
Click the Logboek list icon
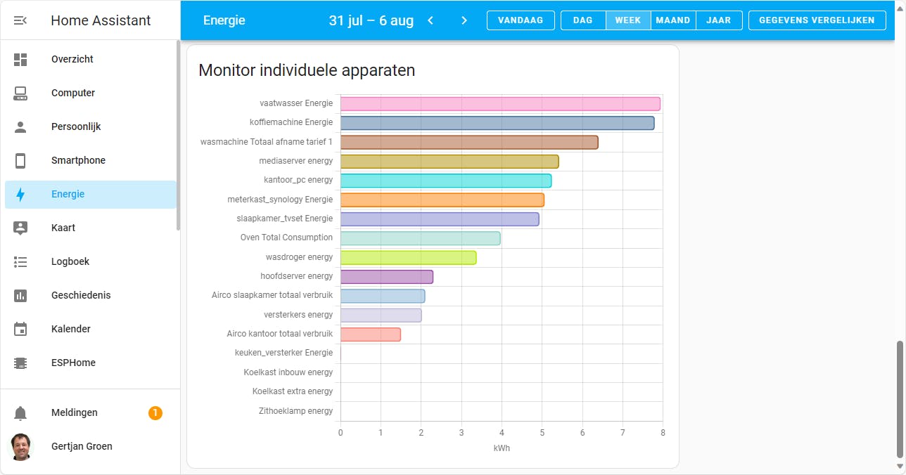pos(20,262)
